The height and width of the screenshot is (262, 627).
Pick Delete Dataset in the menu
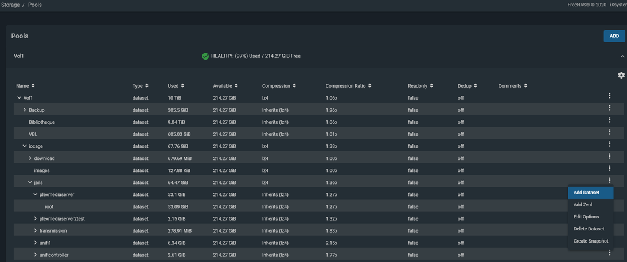coord(589,229)
